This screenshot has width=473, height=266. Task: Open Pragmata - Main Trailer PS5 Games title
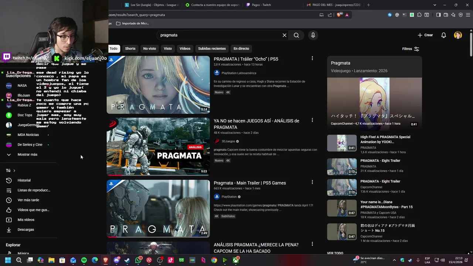[x=250, y=183]
